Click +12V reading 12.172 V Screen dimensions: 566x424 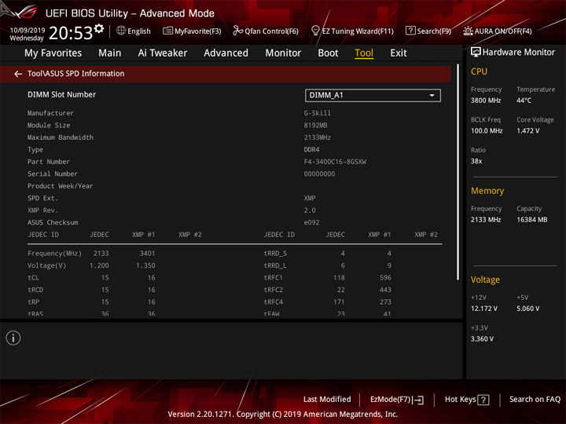pos(483,309)
